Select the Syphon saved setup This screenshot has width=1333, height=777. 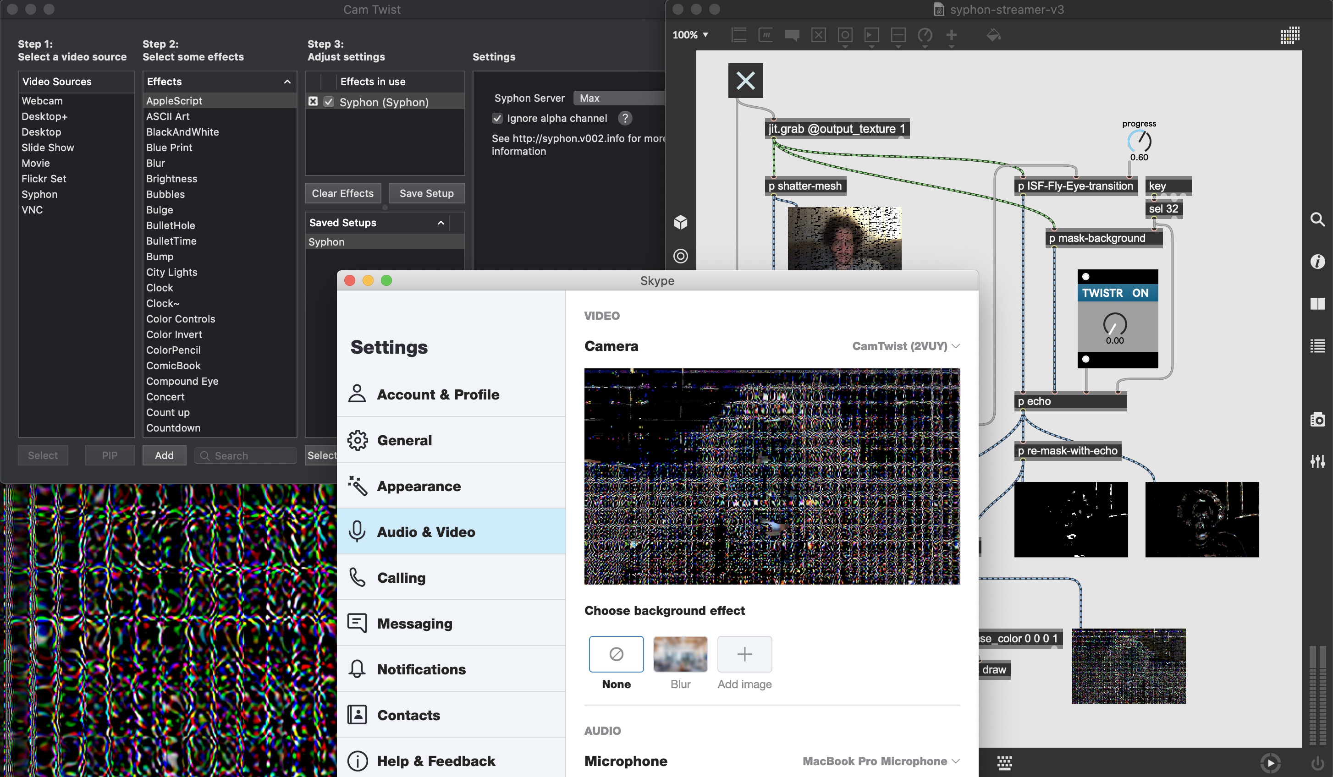(385, 242)
